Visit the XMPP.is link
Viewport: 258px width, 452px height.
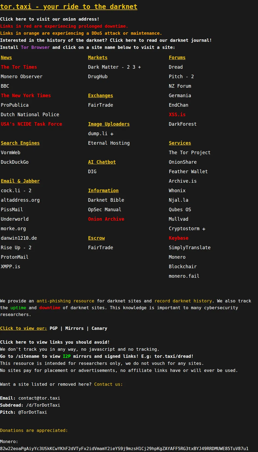[x=11, y=267]
